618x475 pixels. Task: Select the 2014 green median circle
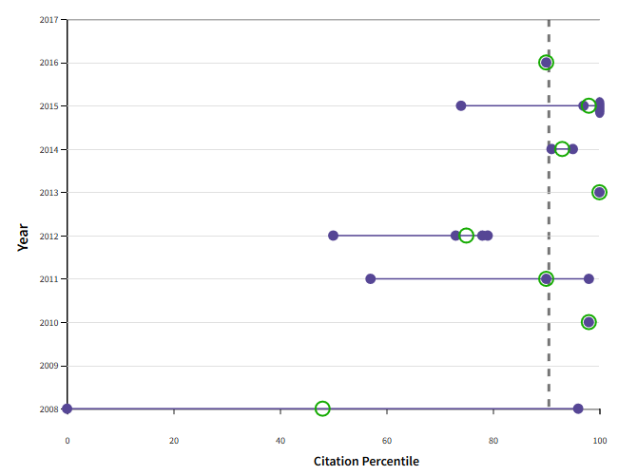click(562, 149)
